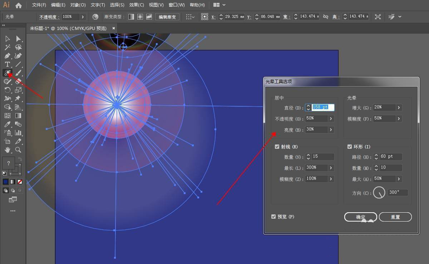Select the Type tool
This screenshot has width=429, height=264.
[x=7, y=65]
